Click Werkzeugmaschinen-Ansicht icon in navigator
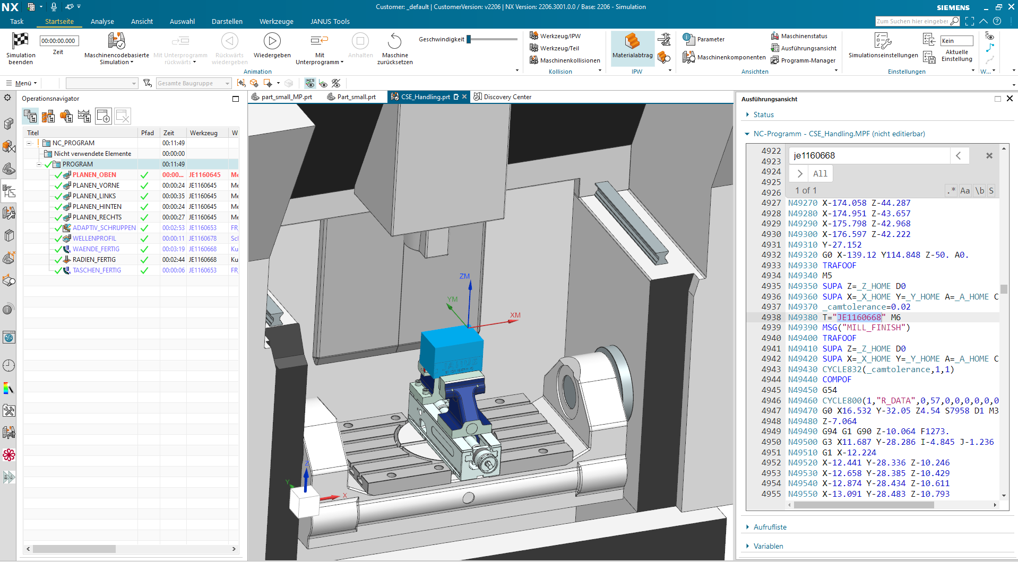Image resolution: width=1018 pixels, height=572 pixels. (48, 116)
